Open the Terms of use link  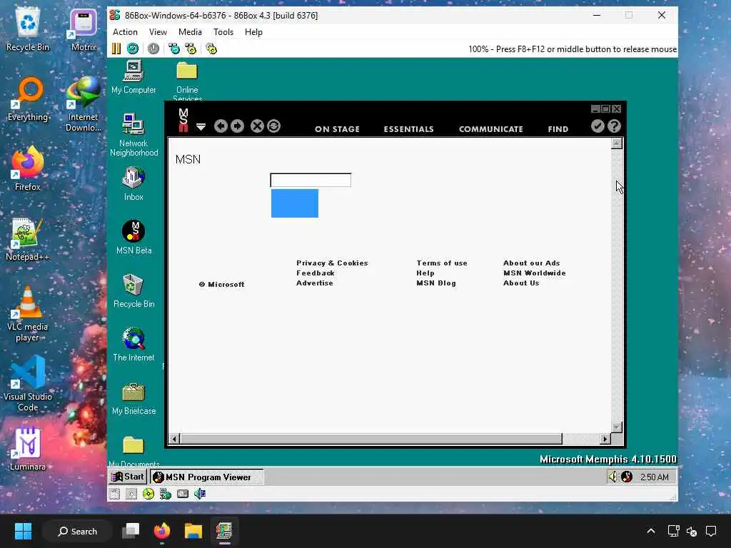tap(441, 263)
